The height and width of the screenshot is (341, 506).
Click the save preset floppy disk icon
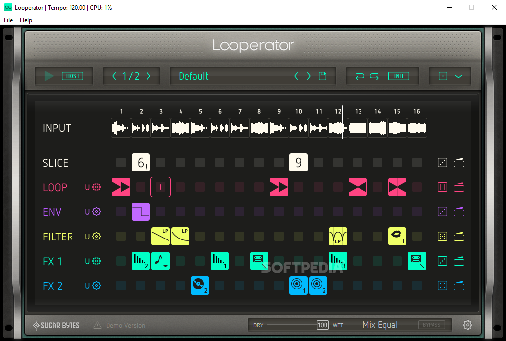tap(323, 76)
